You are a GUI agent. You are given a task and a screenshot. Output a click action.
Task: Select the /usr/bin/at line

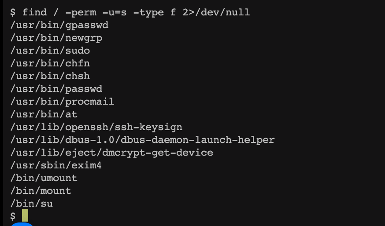pos(44,114)
